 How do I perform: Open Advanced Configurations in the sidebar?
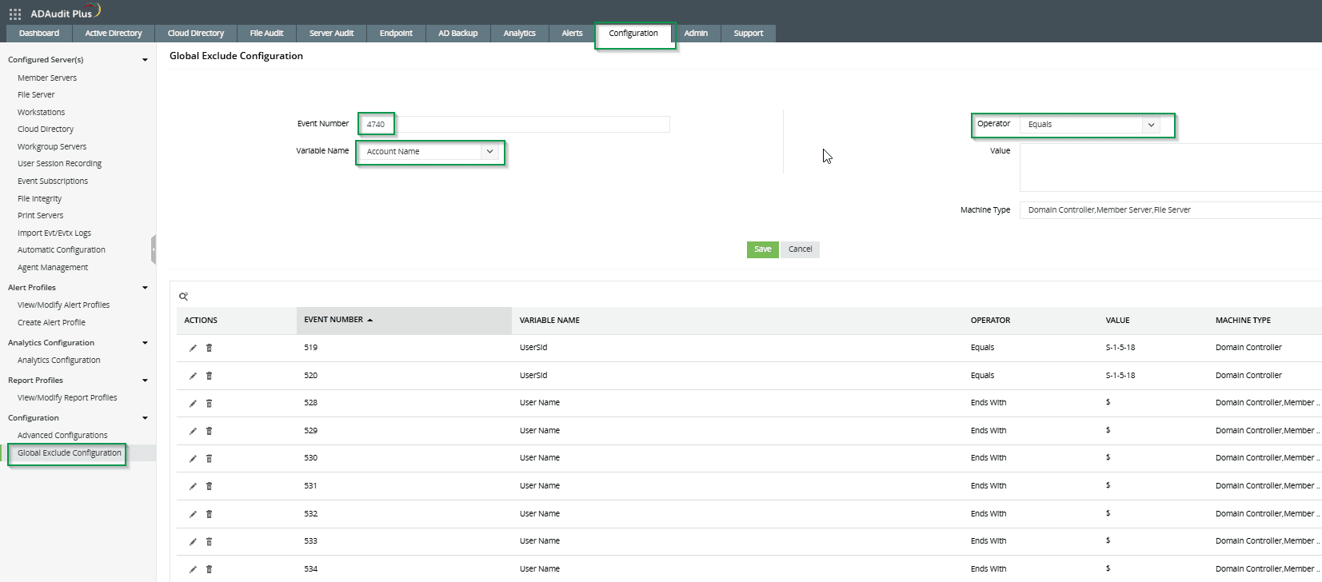pyautogui.click(x=62, y=436)
